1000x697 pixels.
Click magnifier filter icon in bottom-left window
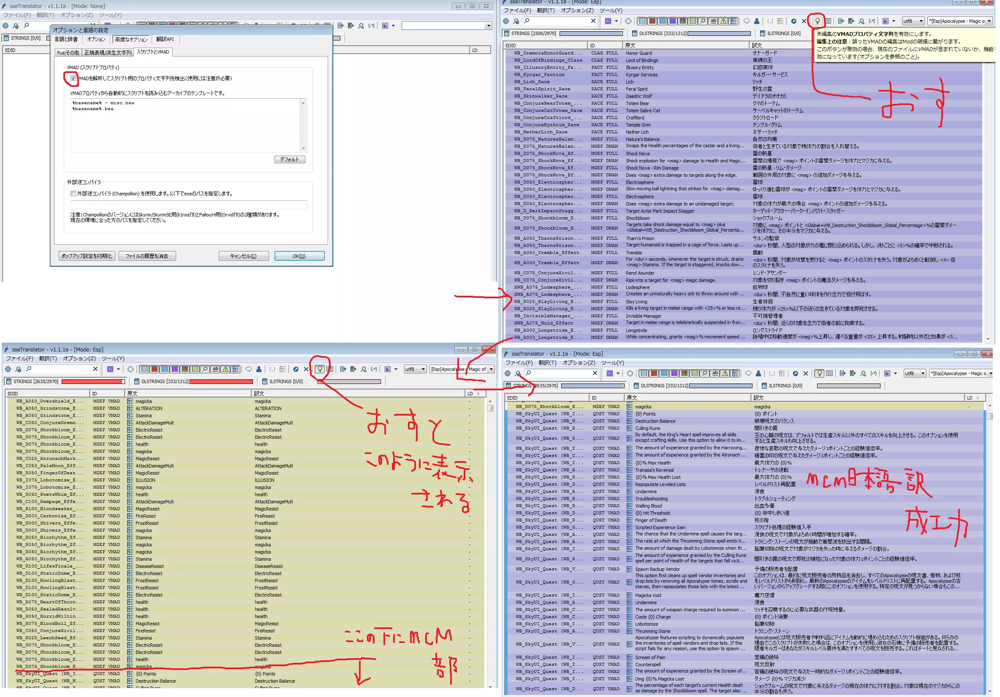click(205, 369)
